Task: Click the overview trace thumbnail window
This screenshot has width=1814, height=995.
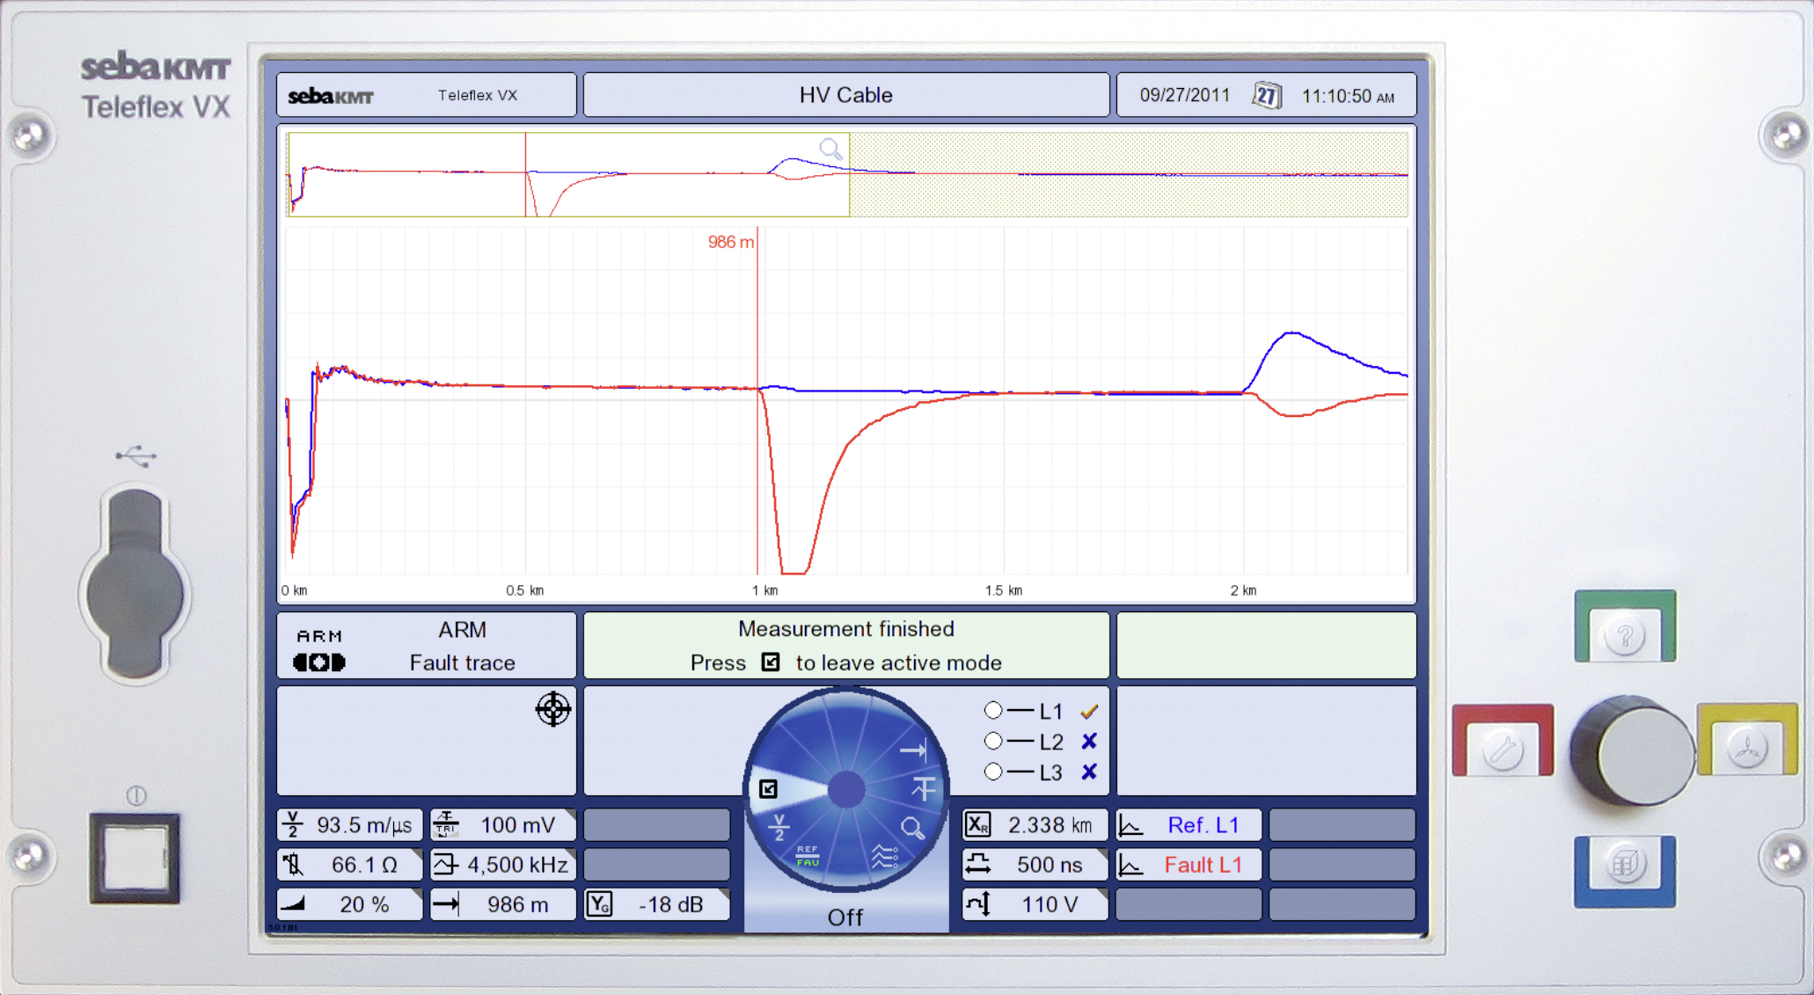Action: click(568, 174)
